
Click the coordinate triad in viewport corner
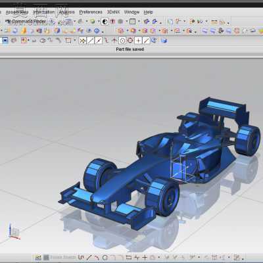14,231
